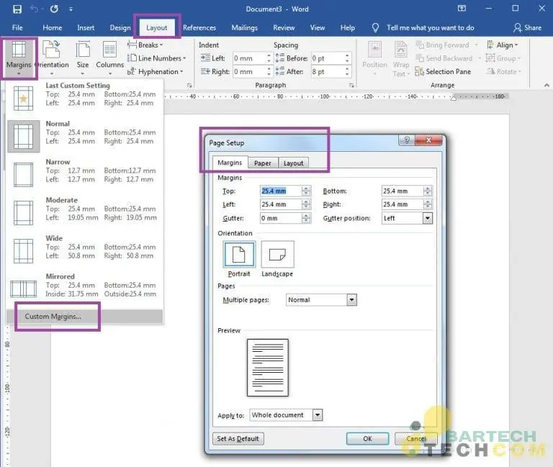Collapse the ribbon with the arrow
This screenshot has height=467, width=553.
tap(547, 85)
